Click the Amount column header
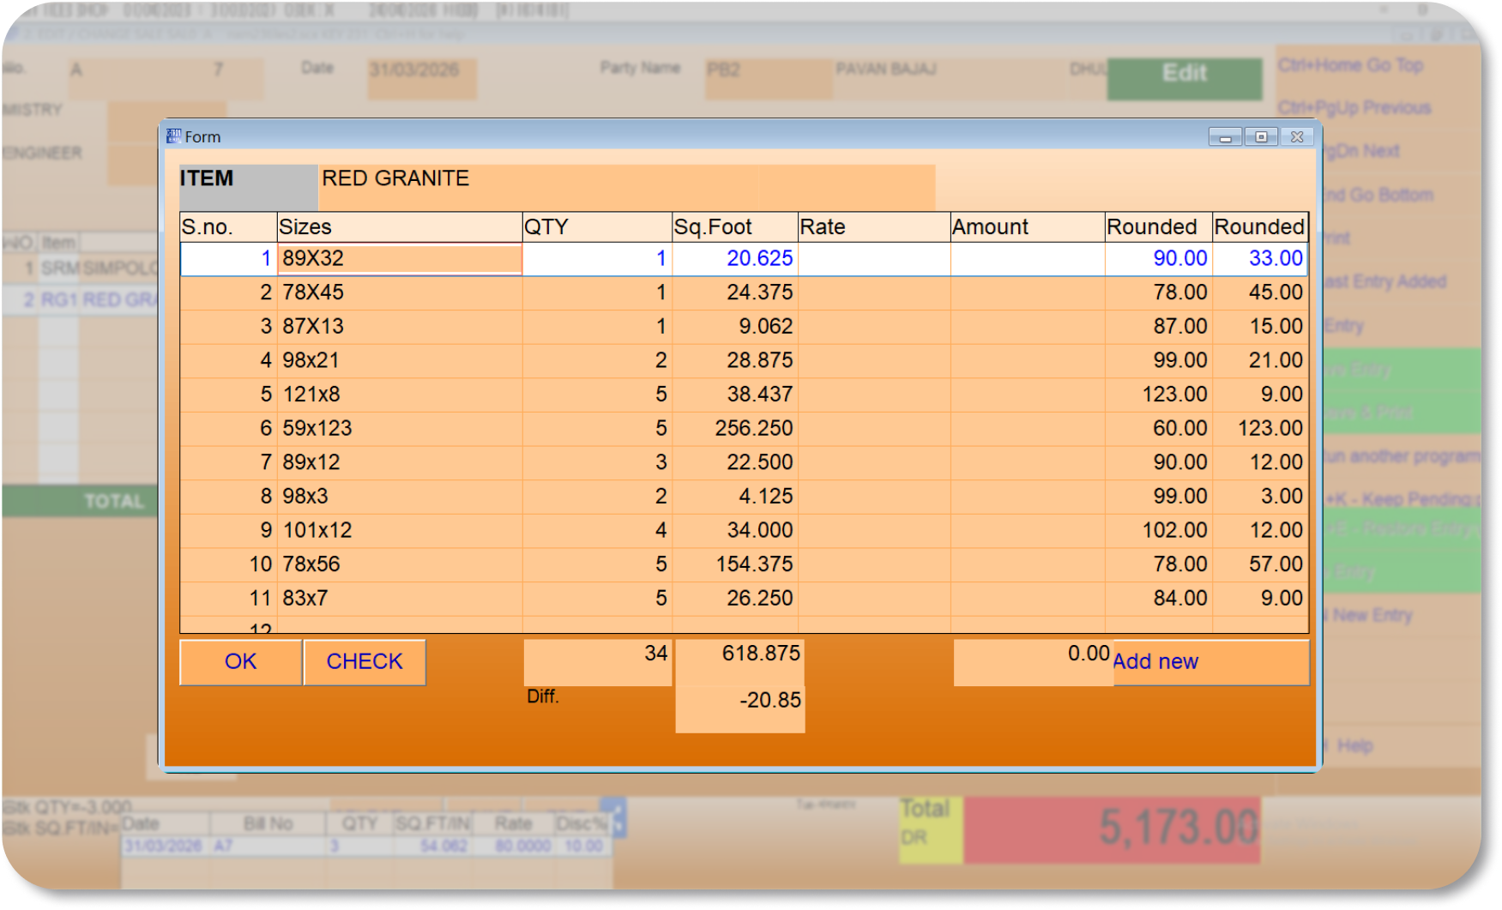Viewport: 1502px width, 910px height. [1028, 226]
